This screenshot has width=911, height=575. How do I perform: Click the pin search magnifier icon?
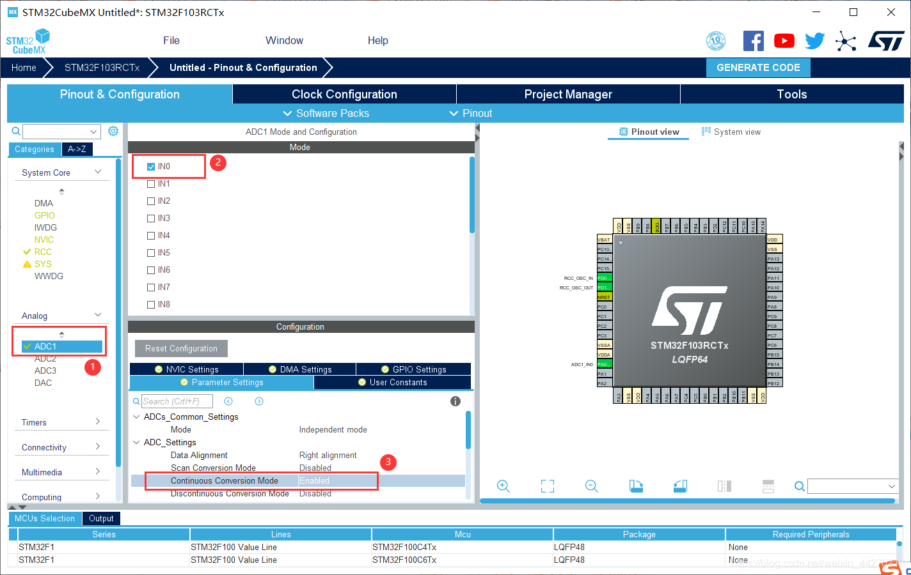799,486
